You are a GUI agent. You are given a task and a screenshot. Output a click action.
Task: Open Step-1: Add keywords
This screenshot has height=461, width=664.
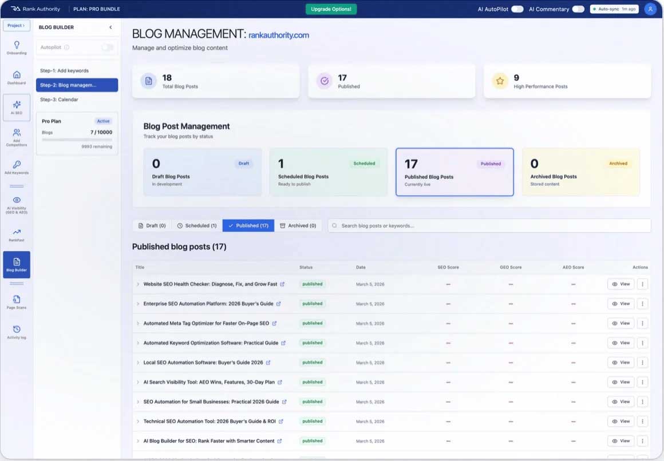64,71
